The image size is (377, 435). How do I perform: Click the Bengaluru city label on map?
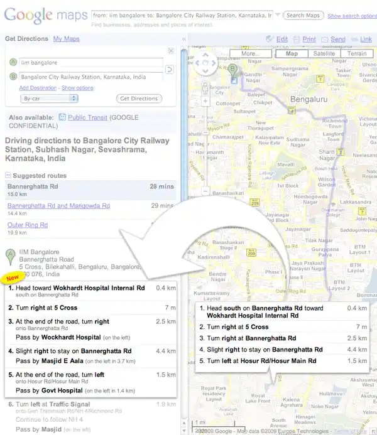click(309, 99)
